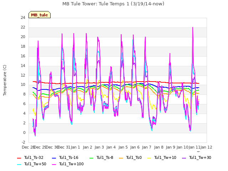Viewport: 228px width, 171px height.
Task: Select the Tul1_Ts-32 legend label
Action: (34, 157)
